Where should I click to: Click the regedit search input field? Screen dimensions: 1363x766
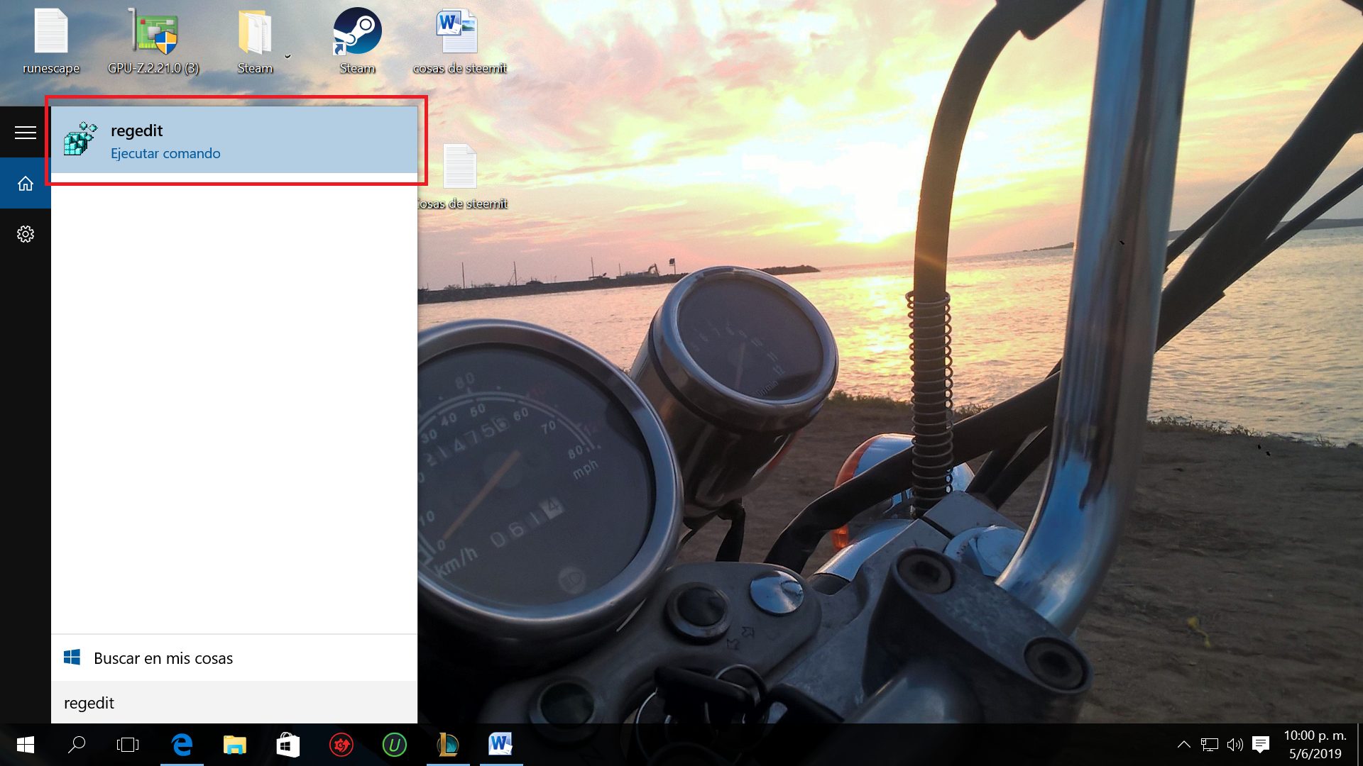[x=234, y=703]
